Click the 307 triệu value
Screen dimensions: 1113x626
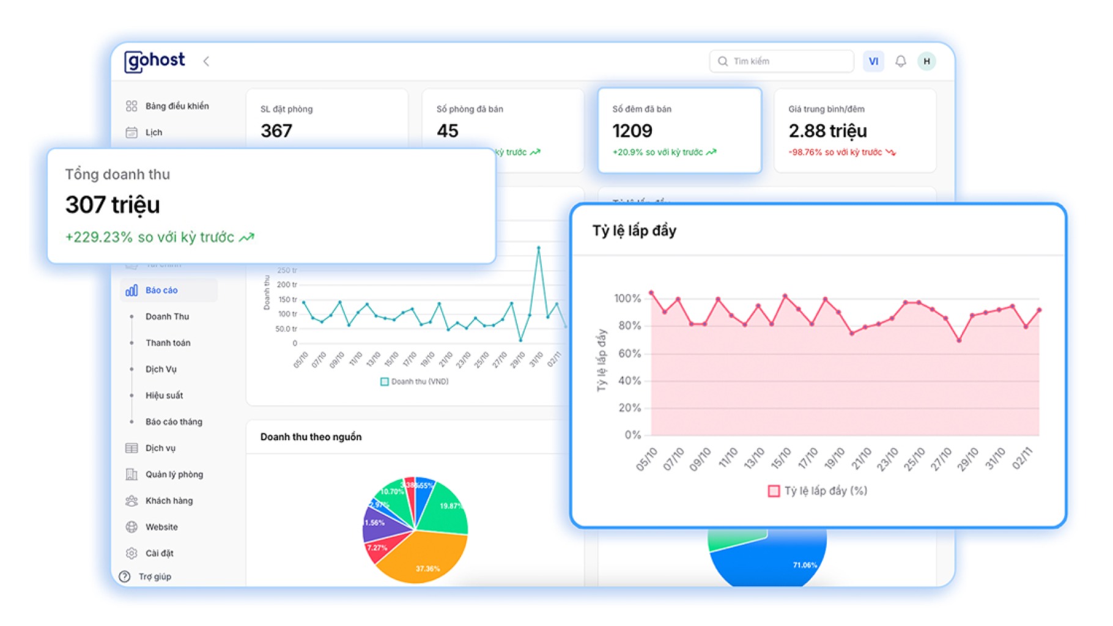[x=113, y=205]
